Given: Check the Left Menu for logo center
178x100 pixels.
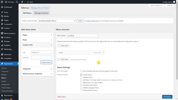Looking at the screenshot, I should click(81, 80).
